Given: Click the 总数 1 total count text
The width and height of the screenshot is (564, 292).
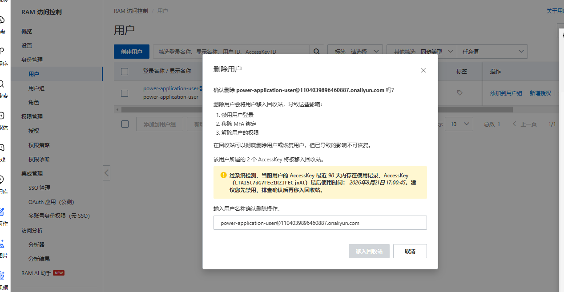Looking at the screenshot, I should tap(492, 124).
